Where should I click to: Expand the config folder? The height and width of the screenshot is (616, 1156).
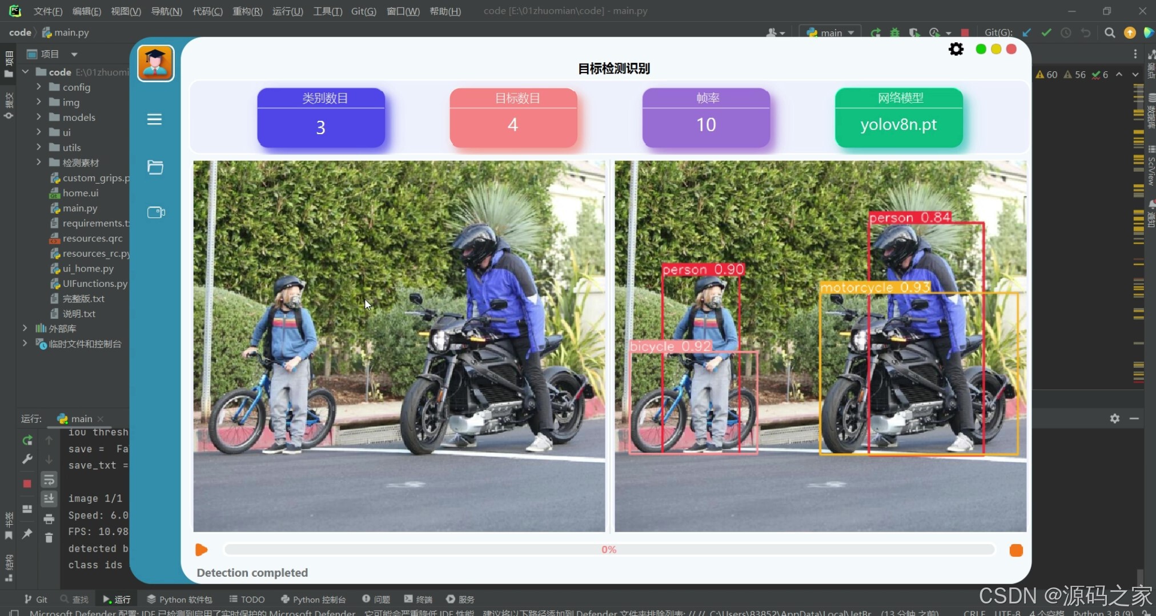tap(39, 87)
